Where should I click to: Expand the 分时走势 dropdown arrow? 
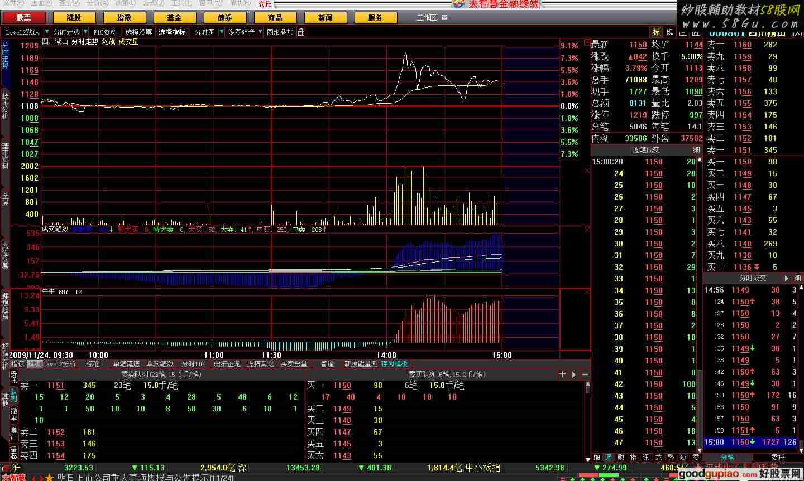85,32
